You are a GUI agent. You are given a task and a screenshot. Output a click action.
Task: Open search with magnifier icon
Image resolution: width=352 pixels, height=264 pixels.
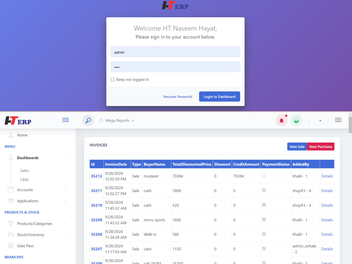coord(88,120)
